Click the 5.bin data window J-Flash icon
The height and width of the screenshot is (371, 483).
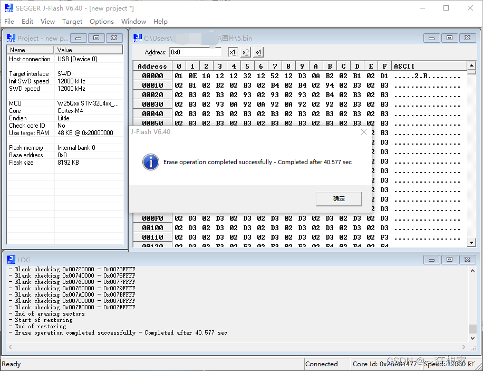[x=138, y=38]
